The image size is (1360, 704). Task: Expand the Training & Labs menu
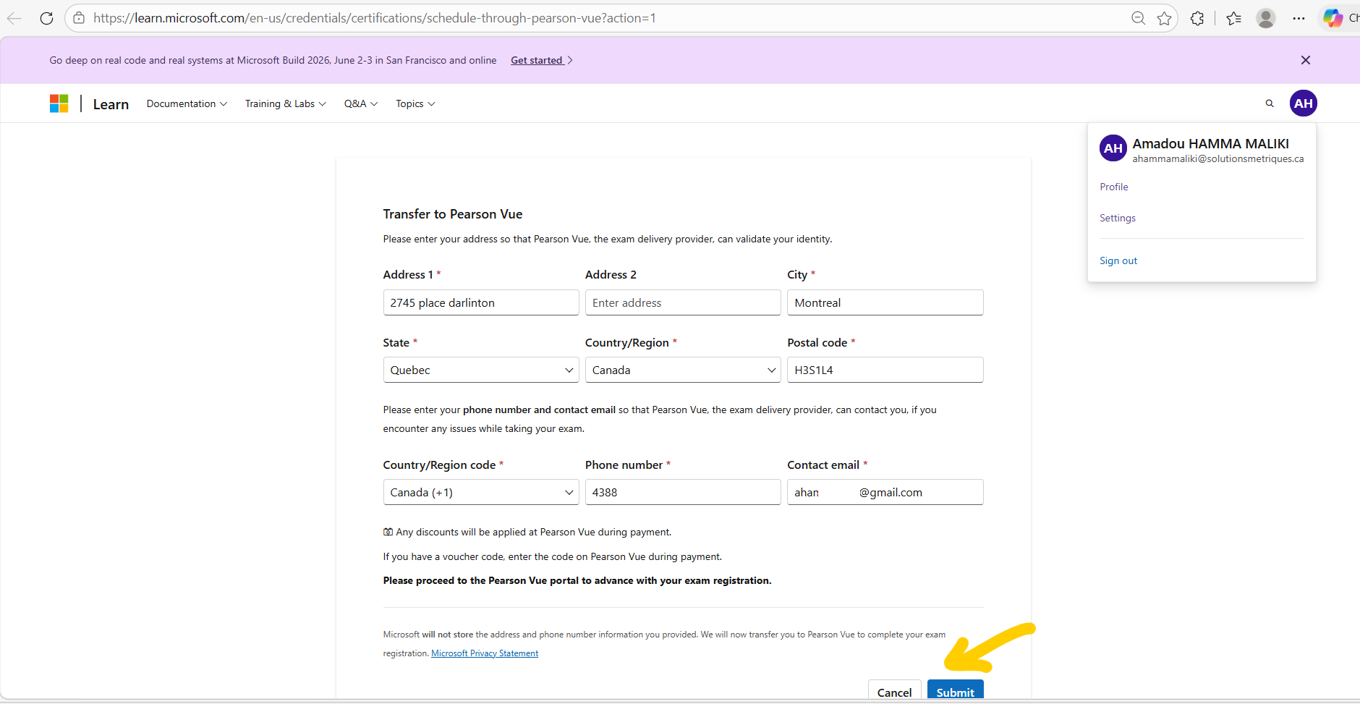tap(286, 103)
